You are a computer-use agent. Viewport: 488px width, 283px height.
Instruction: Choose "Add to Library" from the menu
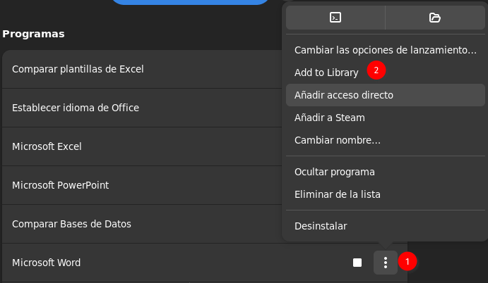click(326, 73)
